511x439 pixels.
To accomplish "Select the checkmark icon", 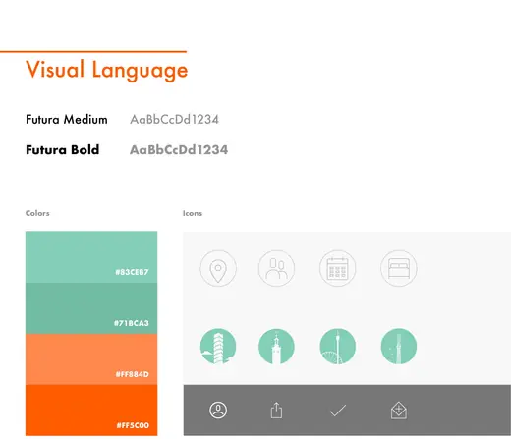I will click(338, 411).
